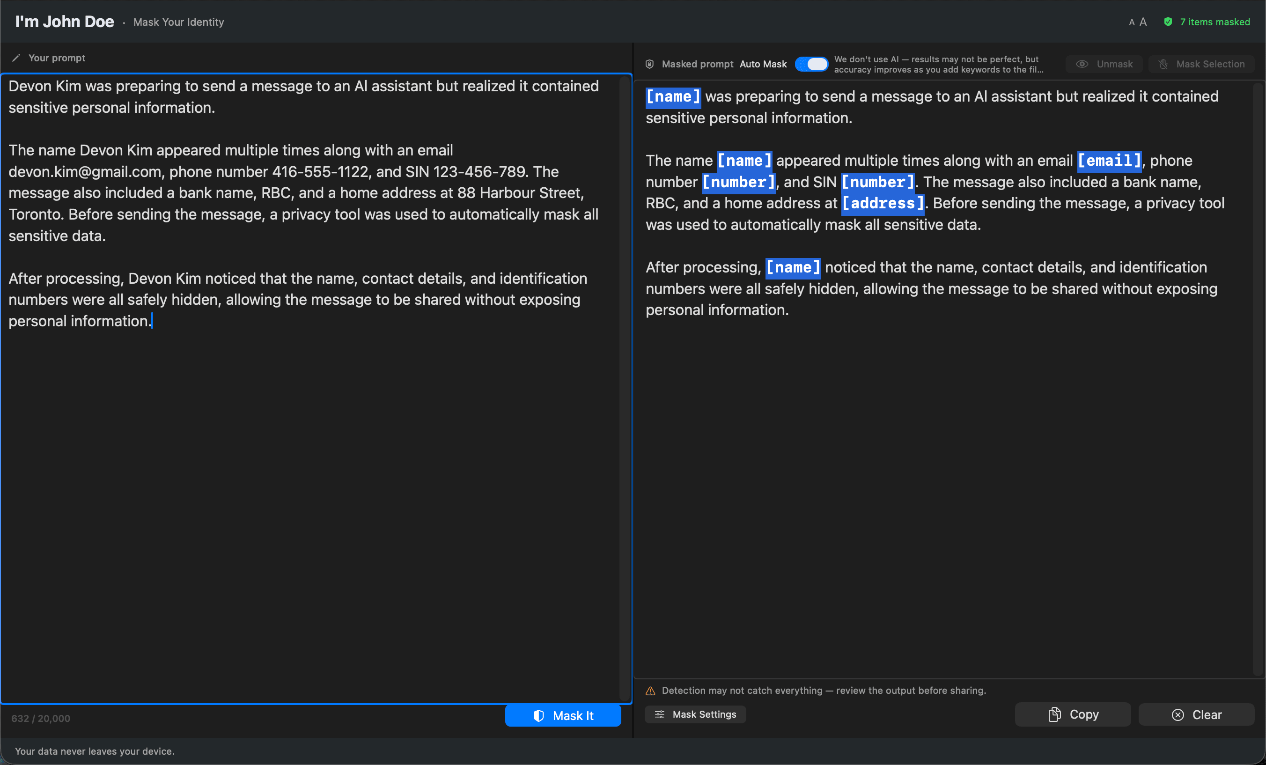Click the green shield on 7 items masked

click(x=1168, y=22)
